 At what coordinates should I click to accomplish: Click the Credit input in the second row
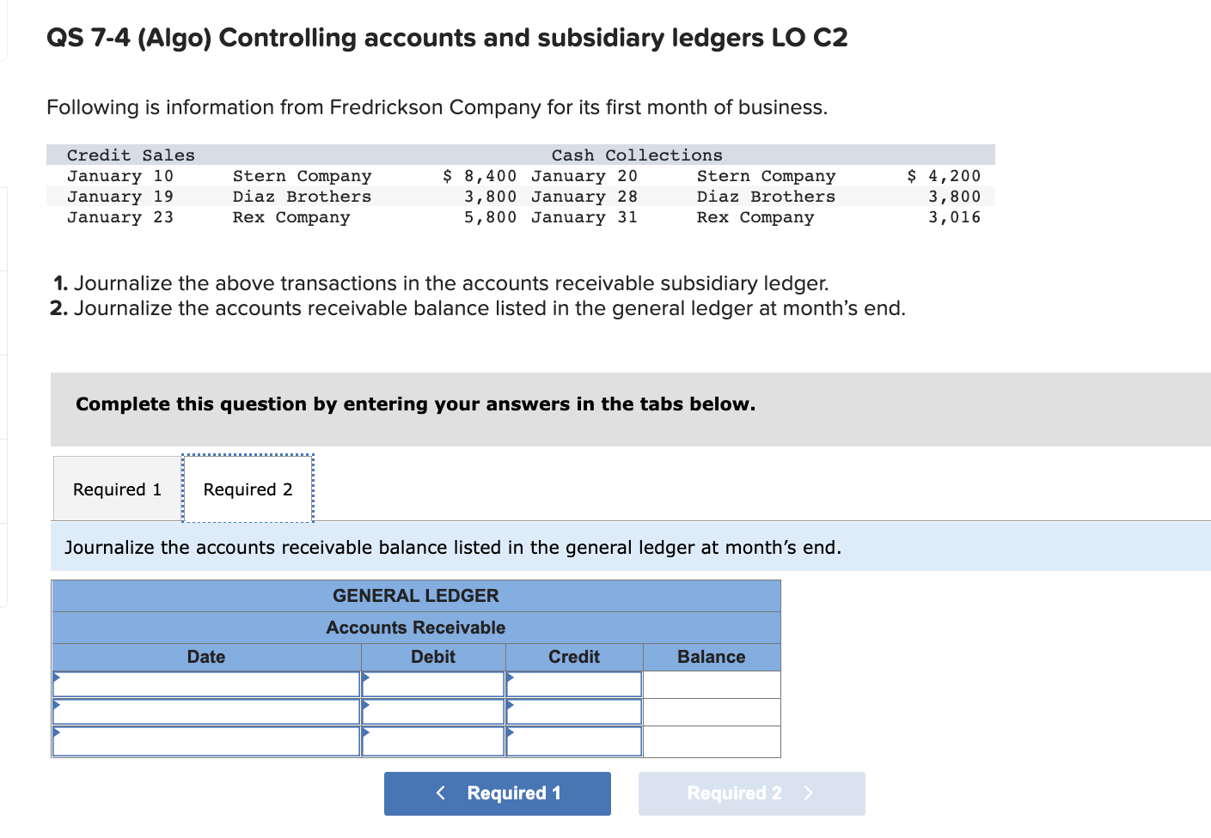coord(573,711)
